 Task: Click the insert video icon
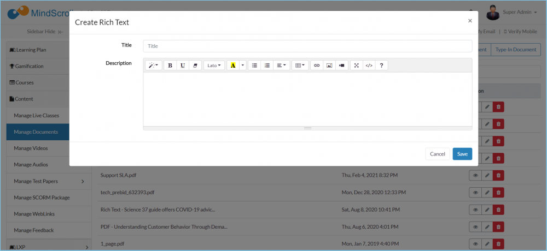(342, 65)
